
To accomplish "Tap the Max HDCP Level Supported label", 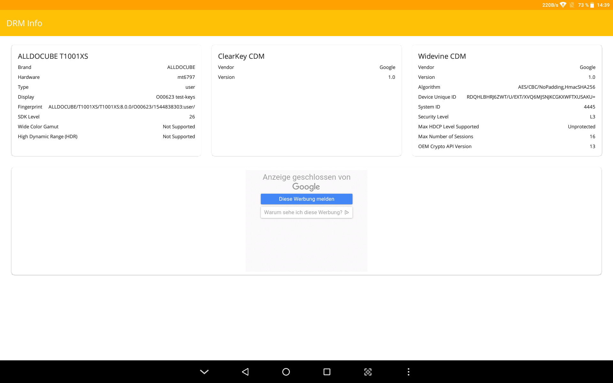I will 449,126.
